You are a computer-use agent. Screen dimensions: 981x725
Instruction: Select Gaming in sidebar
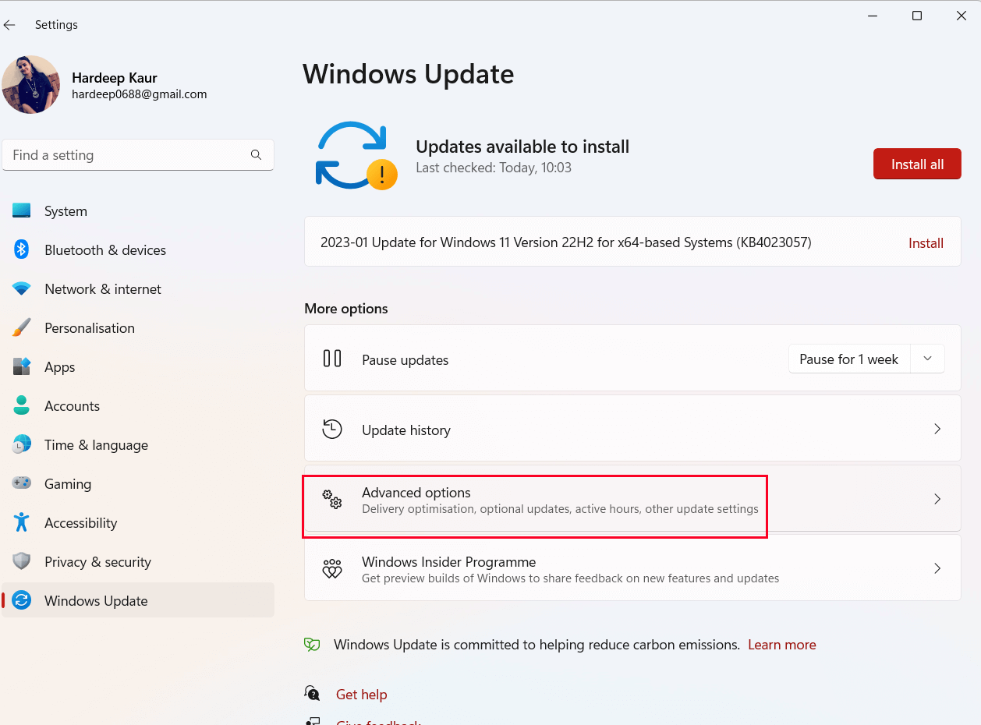pos(138,484)
